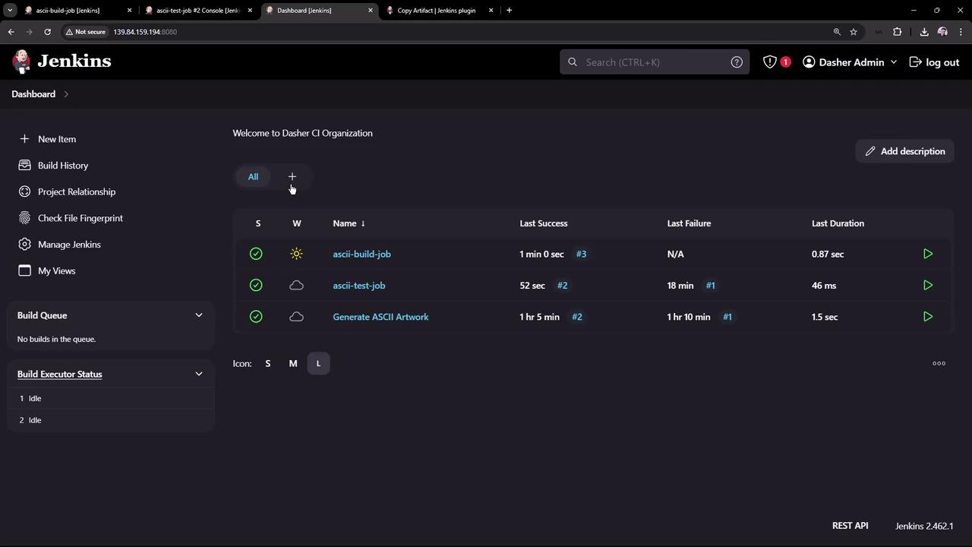The width and height of the screenshot is (972, 547).
Task: Sort by the Last Failure column header
Action: click(x=689, y=223)
